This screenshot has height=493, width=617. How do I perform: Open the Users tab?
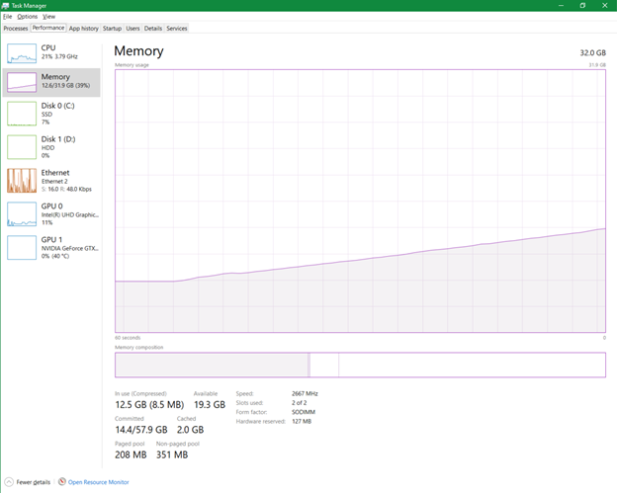132,29
